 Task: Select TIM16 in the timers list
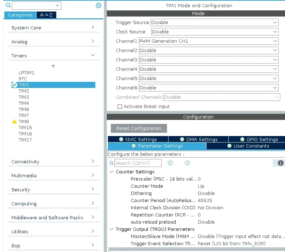(x=25, y=134)
